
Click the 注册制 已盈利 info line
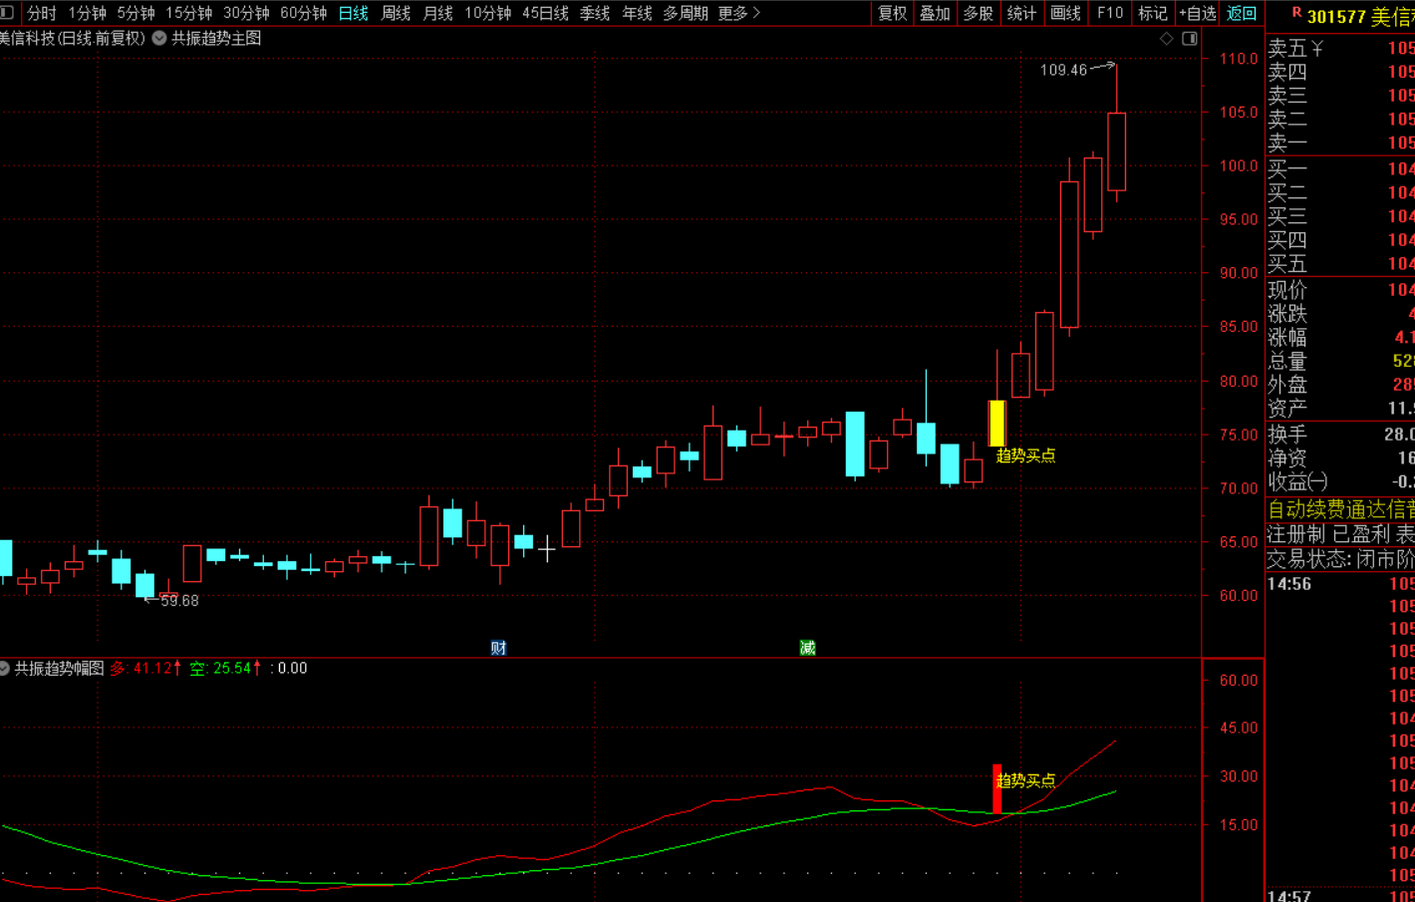tap(1340, 534)
